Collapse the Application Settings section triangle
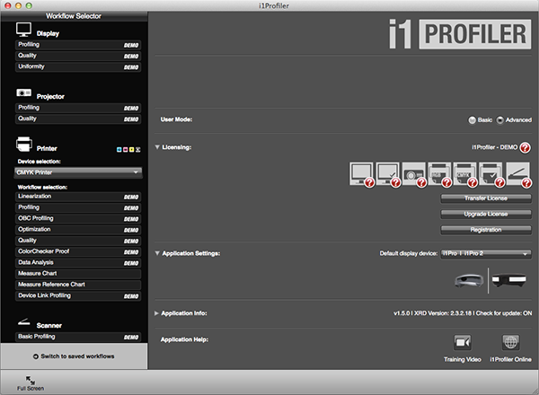 (157, 253)
